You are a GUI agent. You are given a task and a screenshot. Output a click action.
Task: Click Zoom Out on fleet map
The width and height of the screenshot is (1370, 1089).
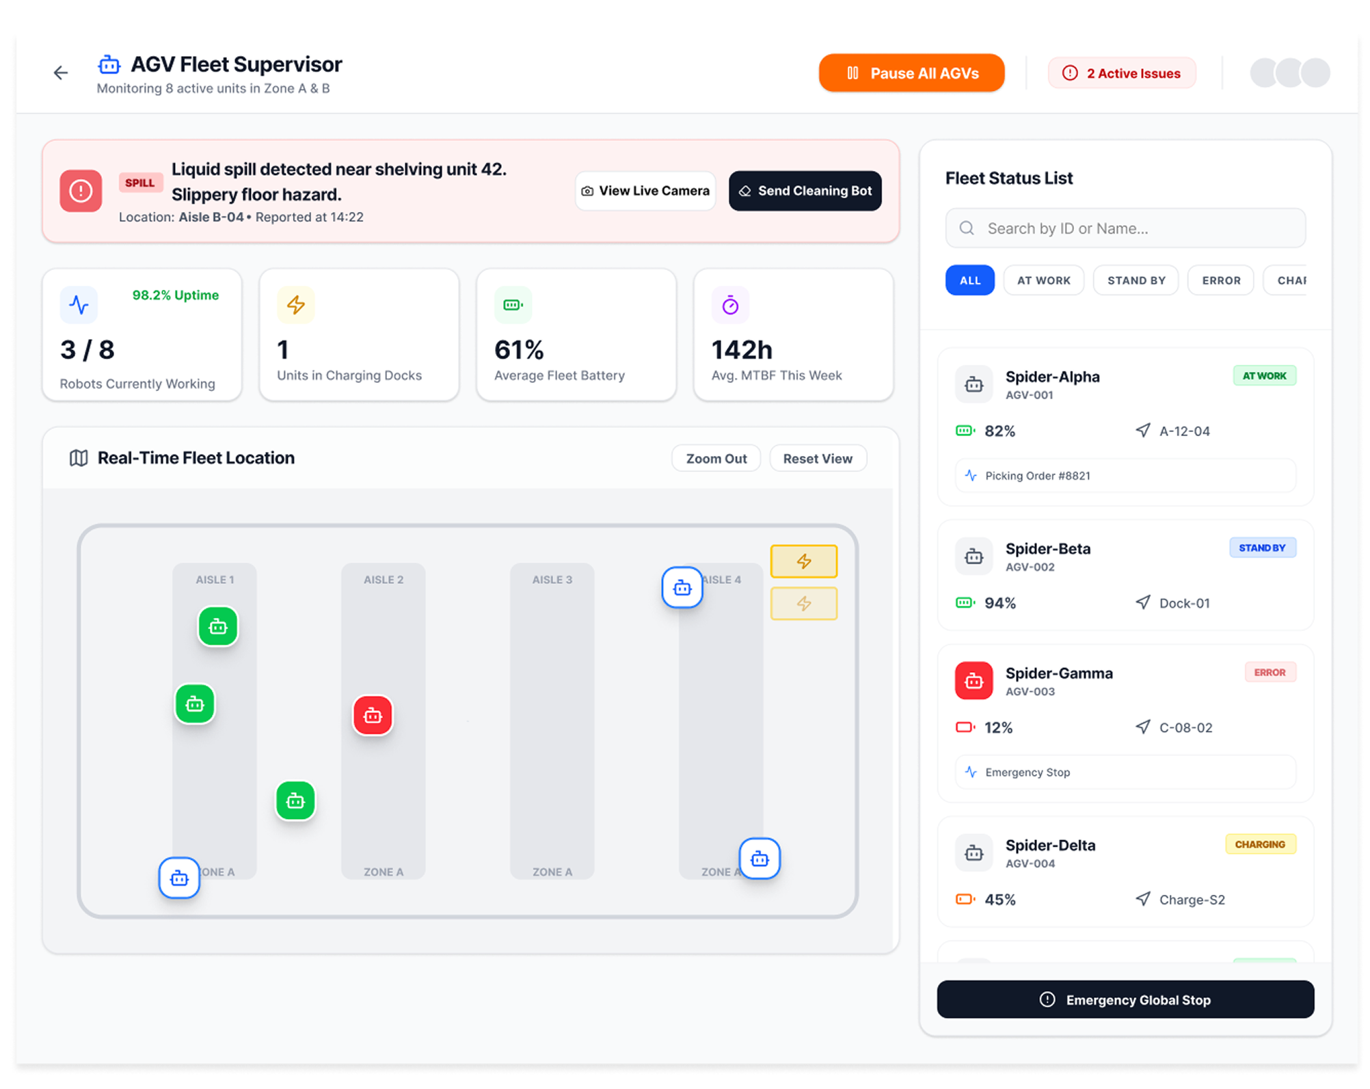pos(716,458)
